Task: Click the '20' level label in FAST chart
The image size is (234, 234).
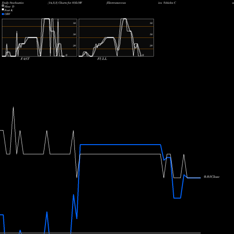Action: click(x=74, y=45)
